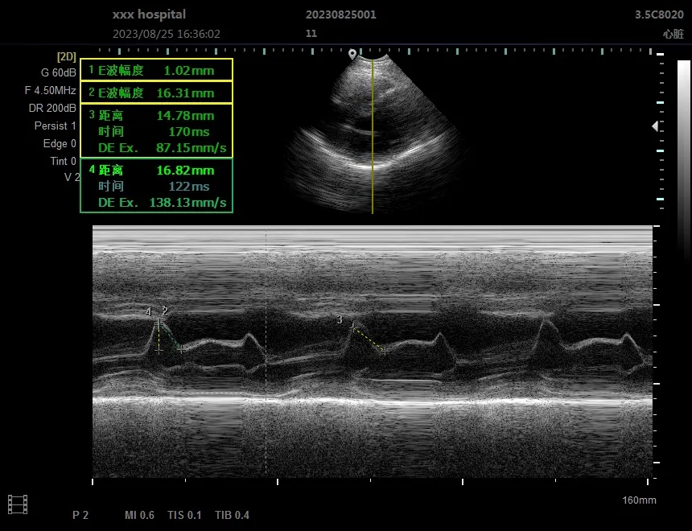Click the dashed vertical time cursor in M-mode
692x531 pixels.
(266, 352)
